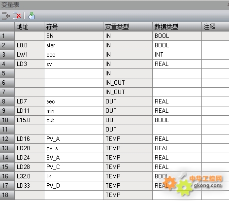Click the 注释 column header
229x201 pixels.
[215, 27]
